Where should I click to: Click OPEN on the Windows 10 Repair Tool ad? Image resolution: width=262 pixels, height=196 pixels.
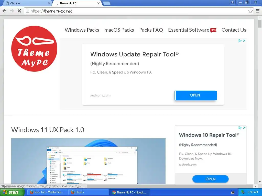coord(210,179)
